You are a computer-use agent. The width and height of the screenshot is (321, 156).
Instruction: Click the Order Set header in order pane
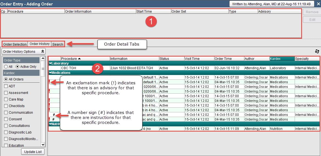click(200, 12)
